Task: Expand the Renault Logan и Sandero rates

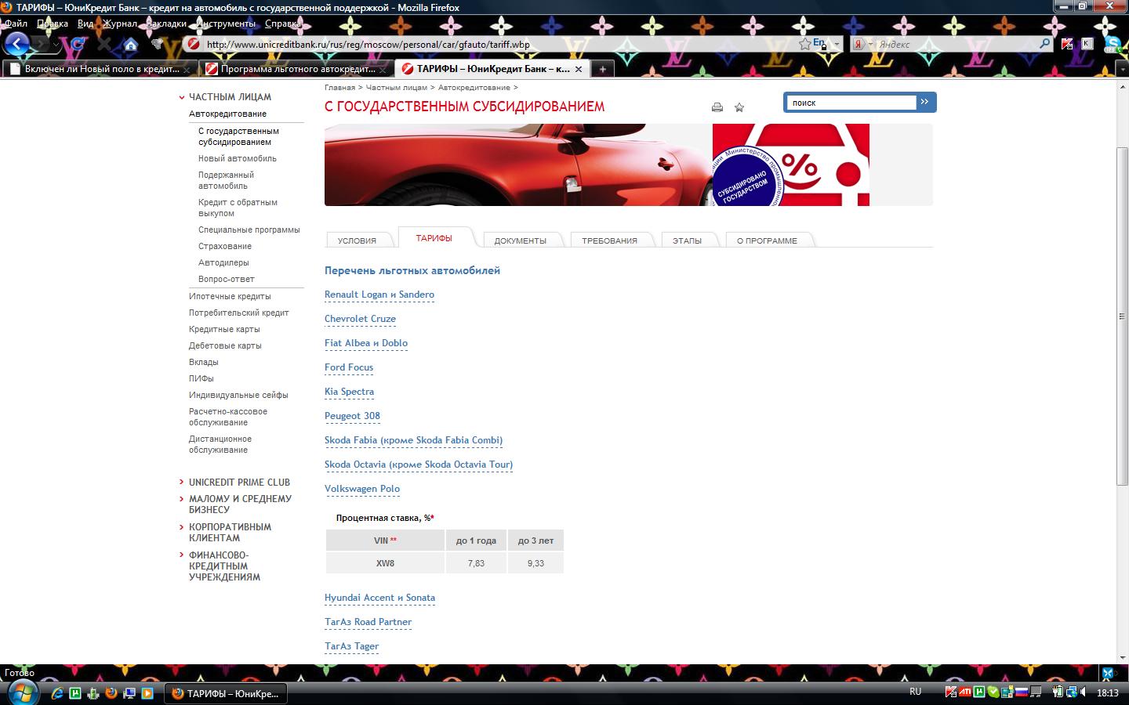Action: 379,295
